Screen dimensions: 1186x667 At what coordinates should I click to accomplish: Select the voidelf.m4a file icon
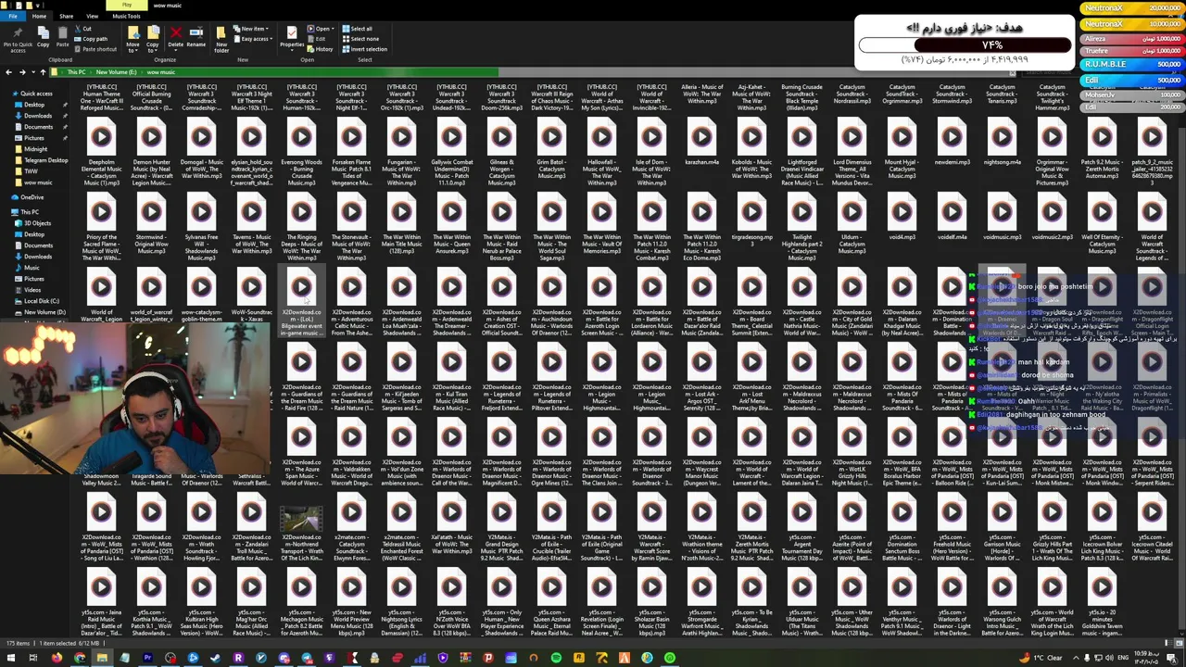point(952,213)
